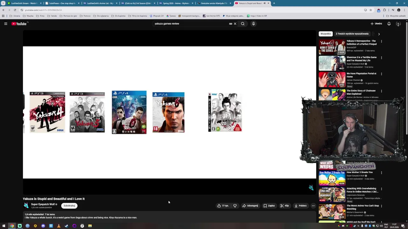Open Super Eyepatch Wolf channel avatar

(26, 206)
